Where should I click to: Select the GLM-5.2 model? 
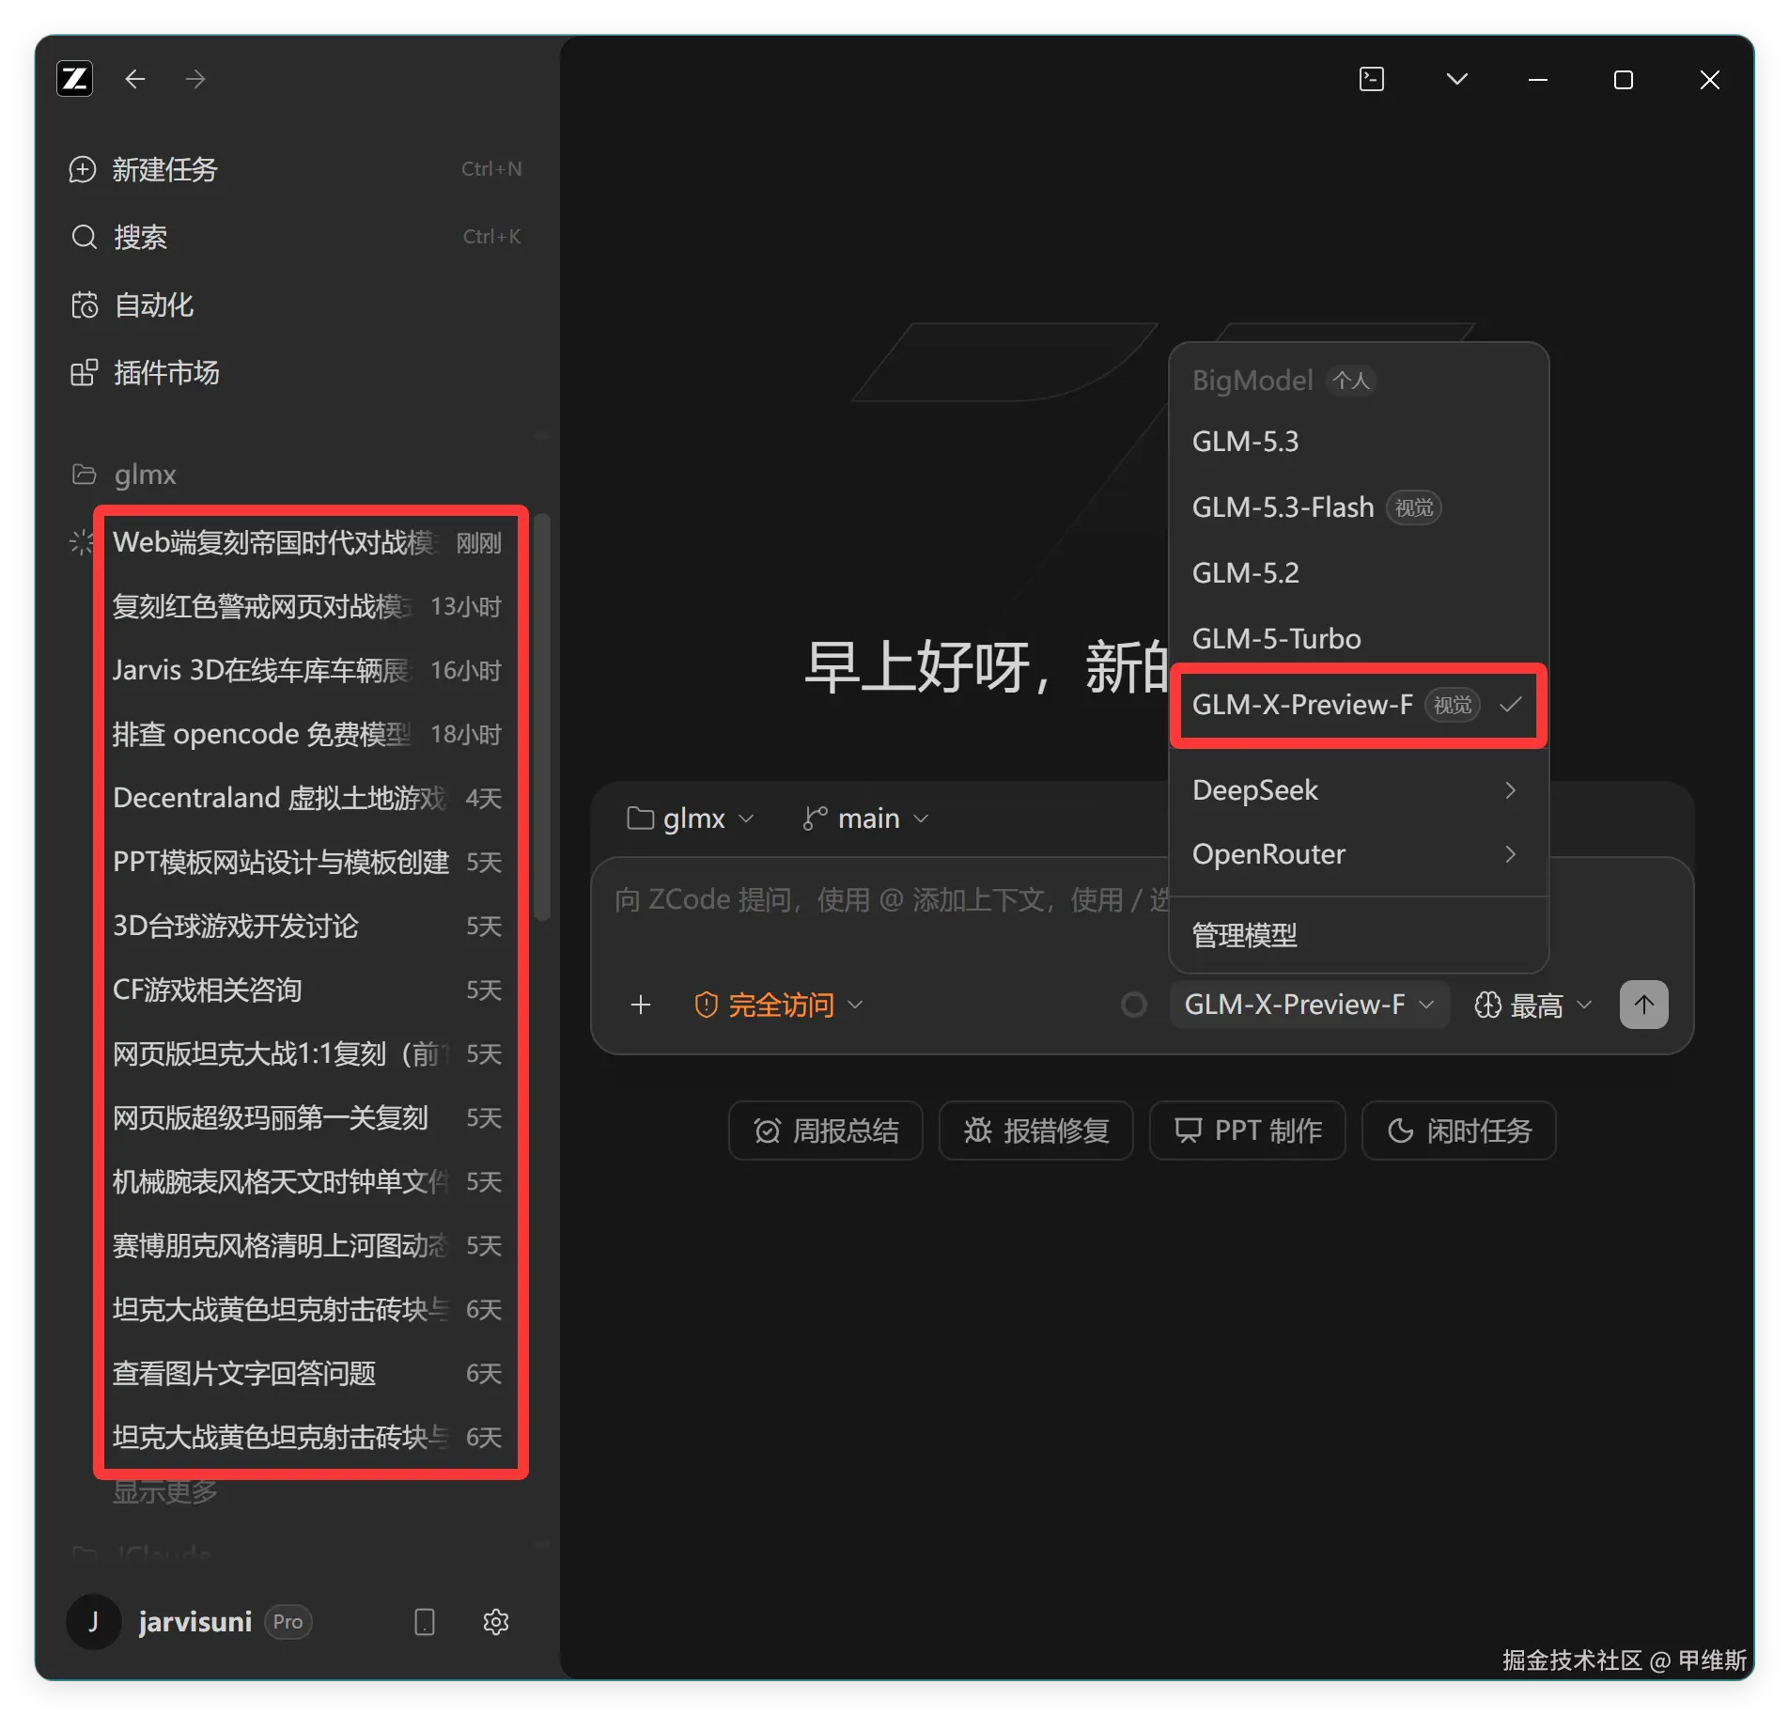tap(1359, 572)
